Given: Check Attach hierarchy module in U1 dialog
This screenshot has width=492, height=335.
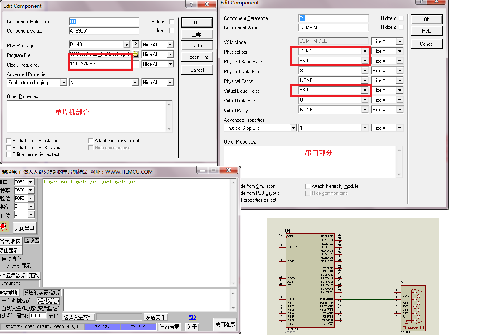Looking at the screenshot, I should [91, 141].
